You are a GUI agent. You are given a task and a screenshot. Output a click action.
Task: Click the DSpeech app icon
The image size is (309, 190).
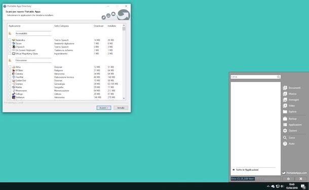click(x=14, y=47)
